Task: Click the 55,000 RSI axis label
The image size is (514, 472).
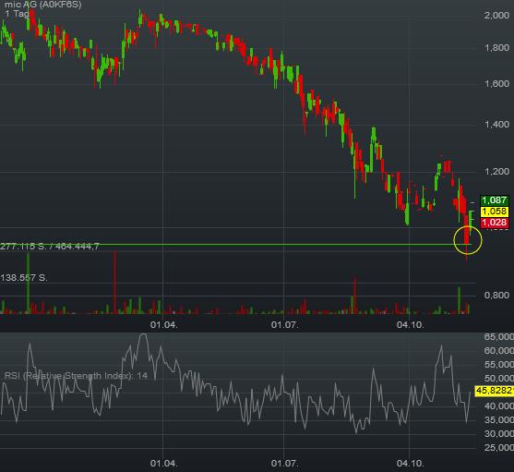Action: pyautogui.click(x=498, y=365)
